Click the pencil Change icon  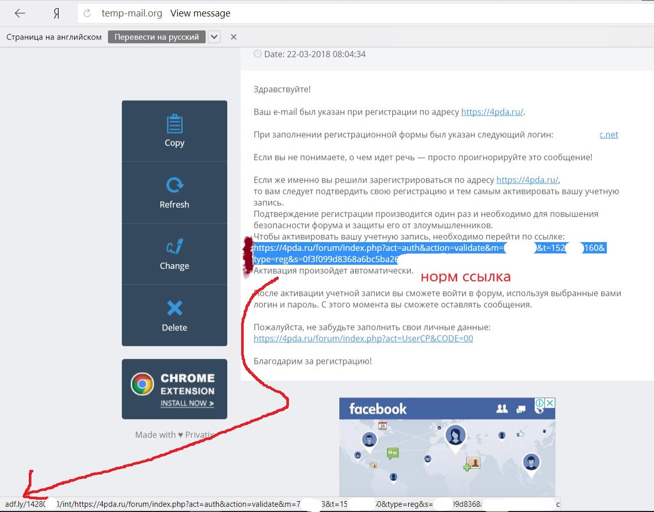coord(175,246)
